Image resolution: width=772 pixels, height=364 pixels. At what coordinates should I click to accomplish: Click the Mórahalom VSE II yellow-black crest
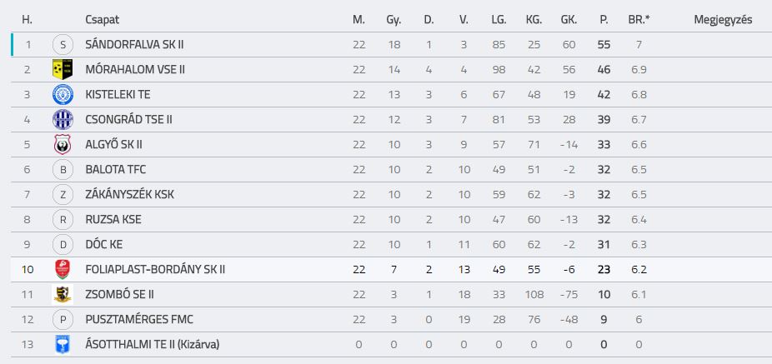click(x=63, y=69)
